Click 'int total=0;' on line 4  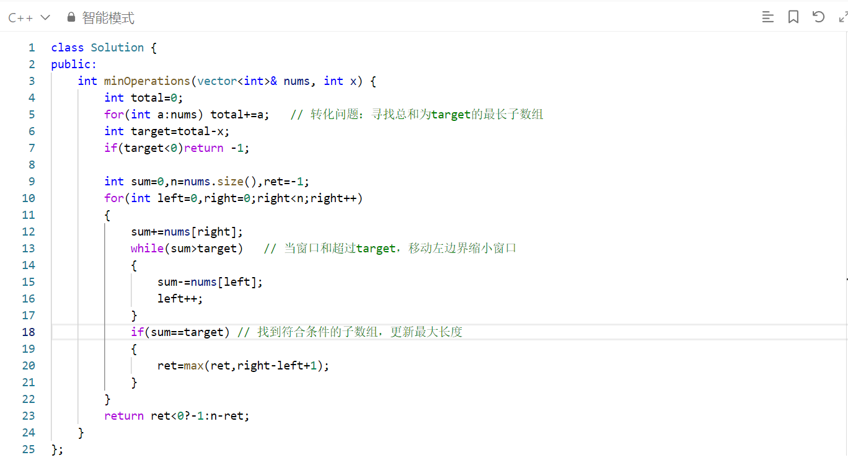point(144,98)
